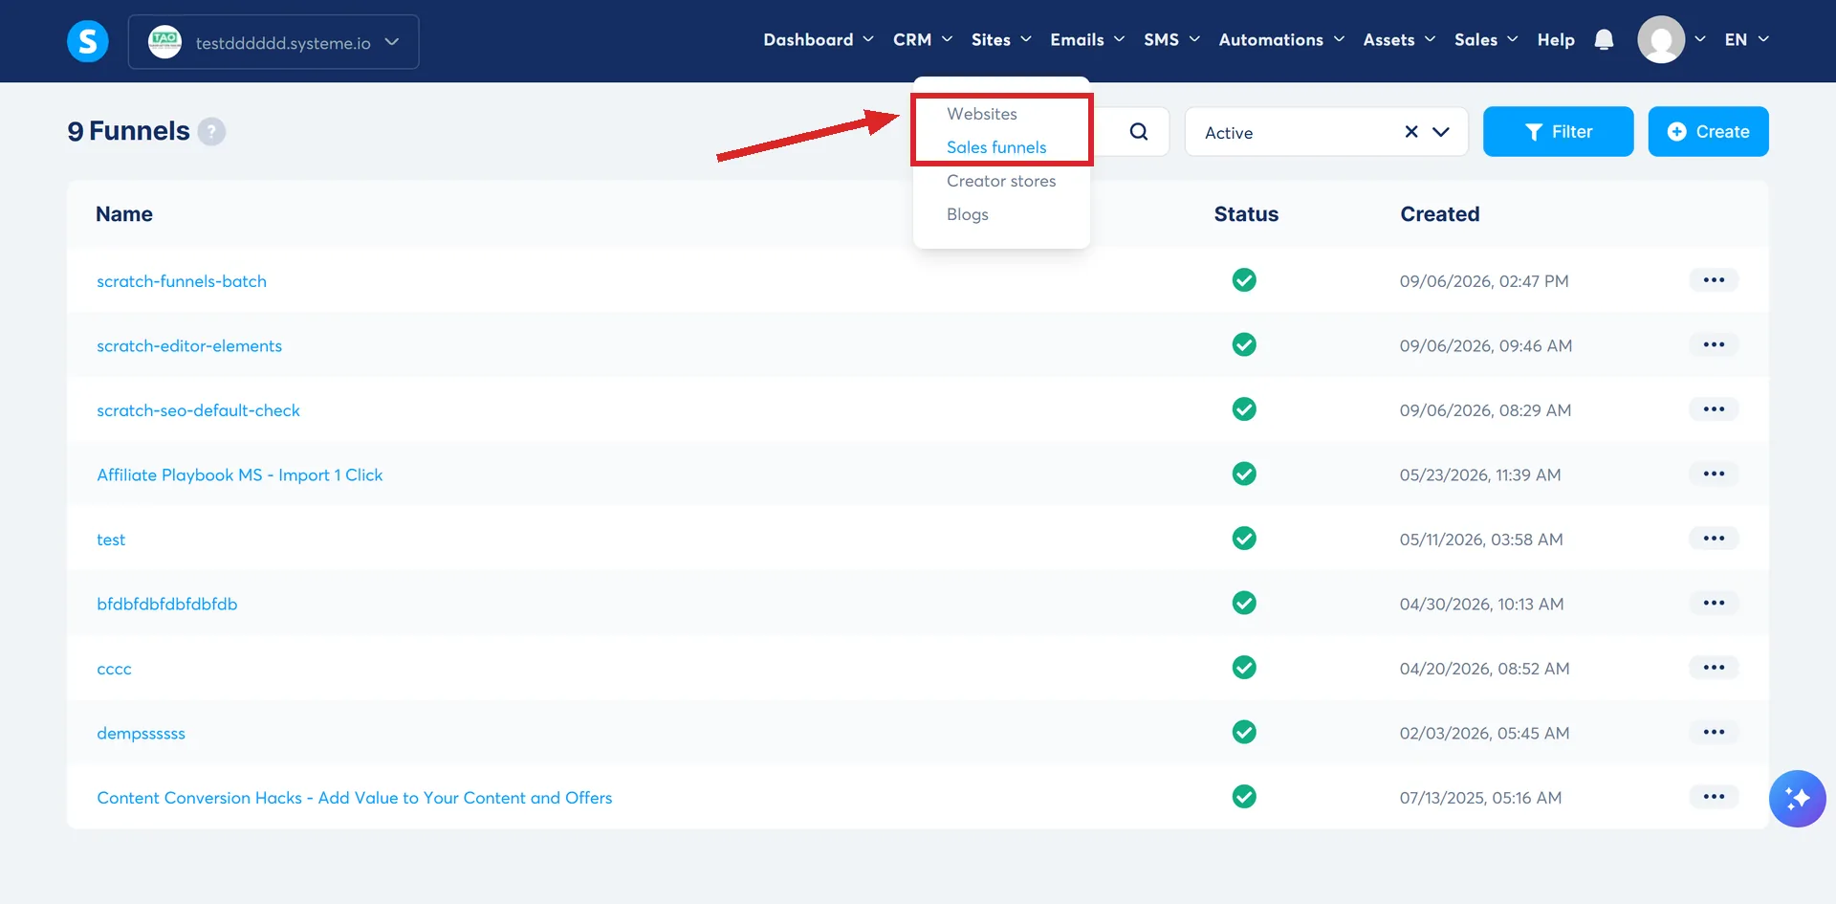The width and height of the screenshot is (1836, 904).
Task: Open actions menu for scratch-seo-default-check
Action: tap(1714, 409)
